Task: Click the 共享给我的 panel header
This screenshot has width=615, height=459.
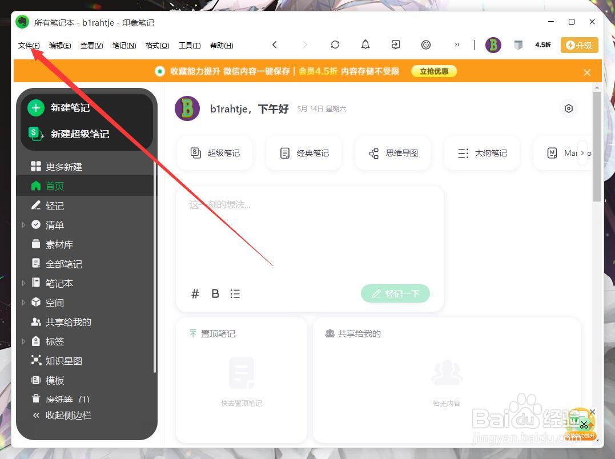Action: [353, 333]
